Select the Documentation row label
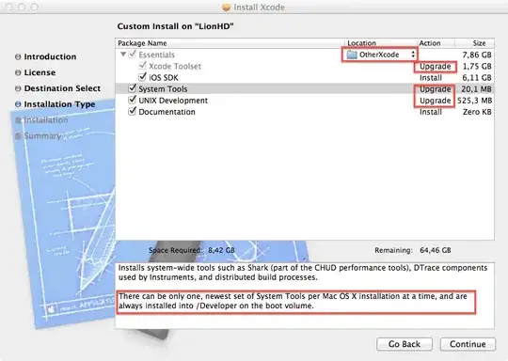 167,112
